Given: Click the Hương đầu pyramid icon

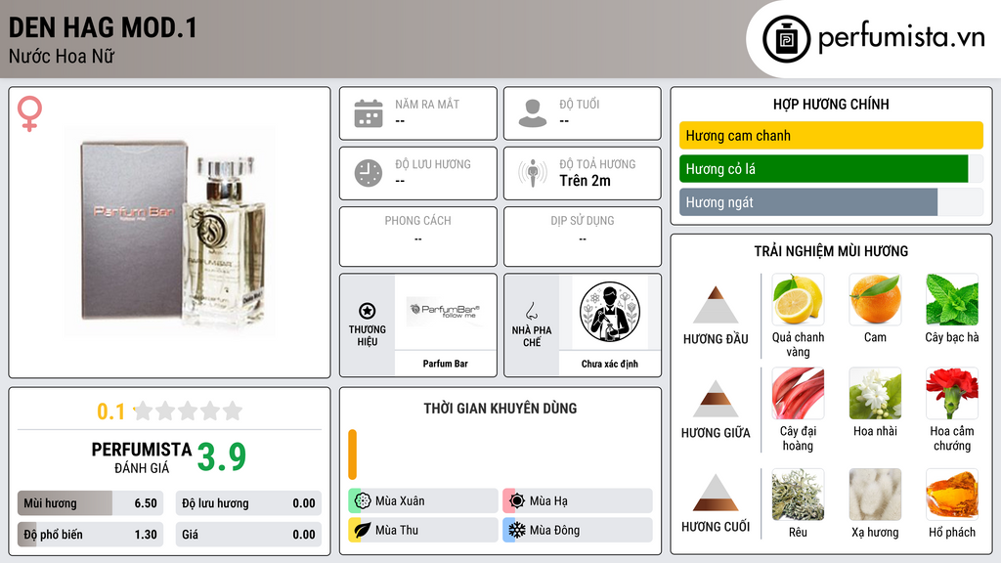Looking at the screenshot, I should point(716,305).
